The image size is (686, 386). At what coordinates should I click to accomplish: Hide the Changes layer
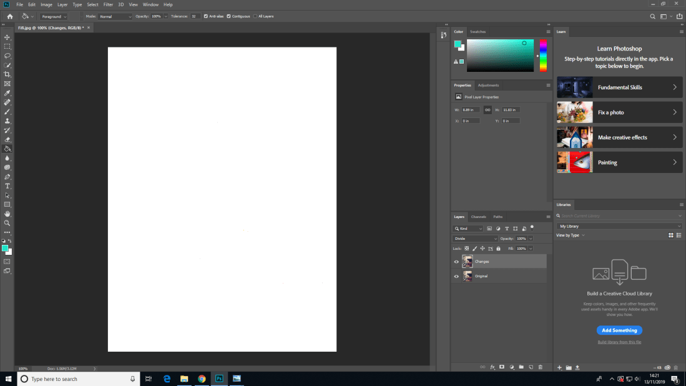coord(456,262)
